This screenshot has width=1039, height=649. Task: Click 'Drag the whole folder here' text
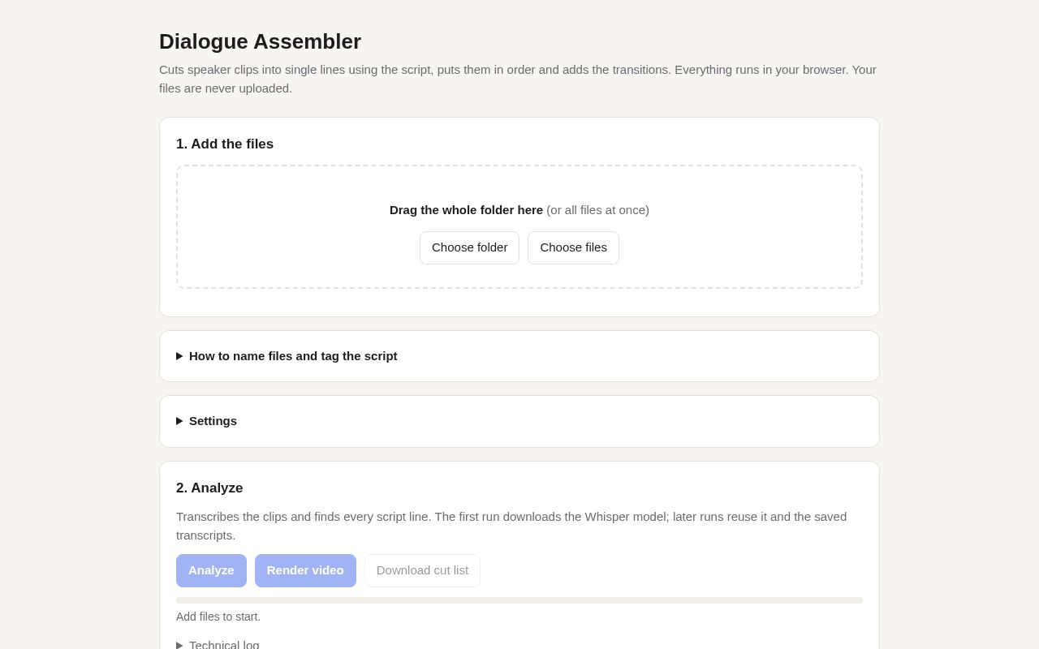click(x=466, y=210)
